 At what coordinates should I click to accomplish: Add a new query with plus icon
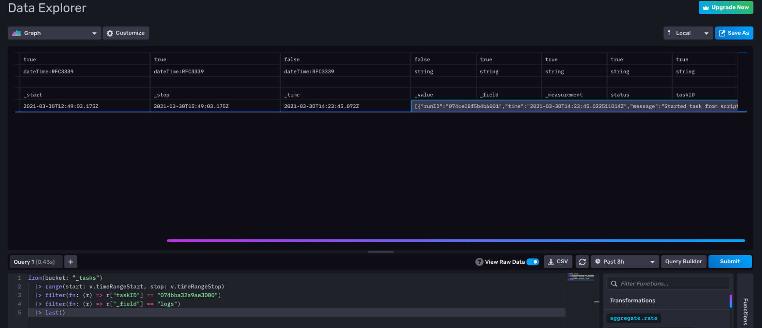[x=71, y=262]
